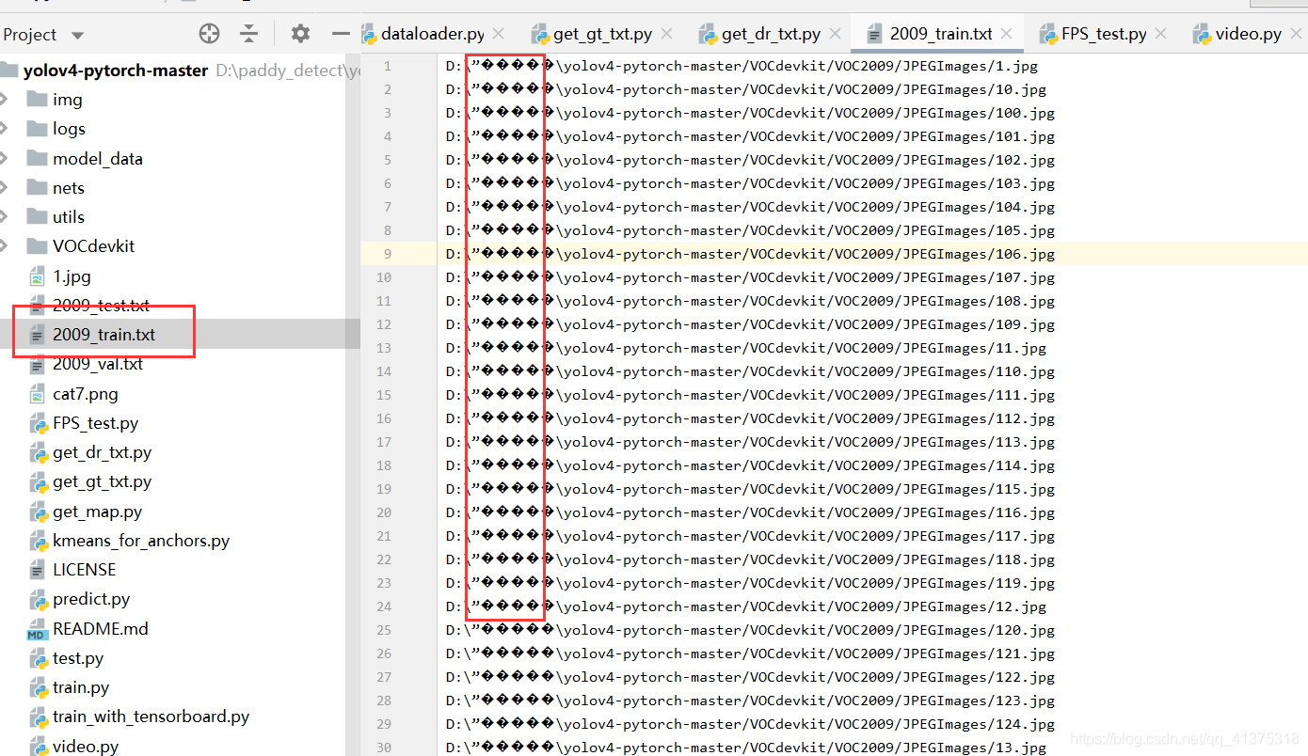Expand the model_data folder
Screen dimensions: 1308x756
pos(5,159)
